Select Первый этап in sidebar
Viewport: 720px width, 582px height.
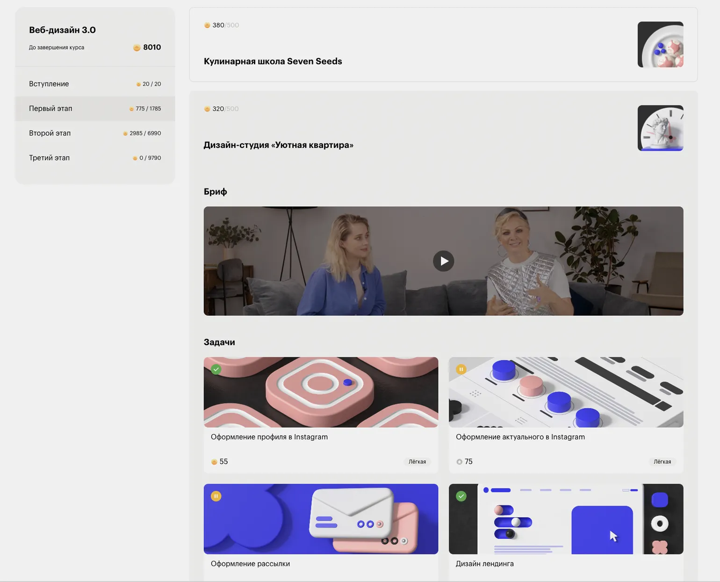point(50,109)
